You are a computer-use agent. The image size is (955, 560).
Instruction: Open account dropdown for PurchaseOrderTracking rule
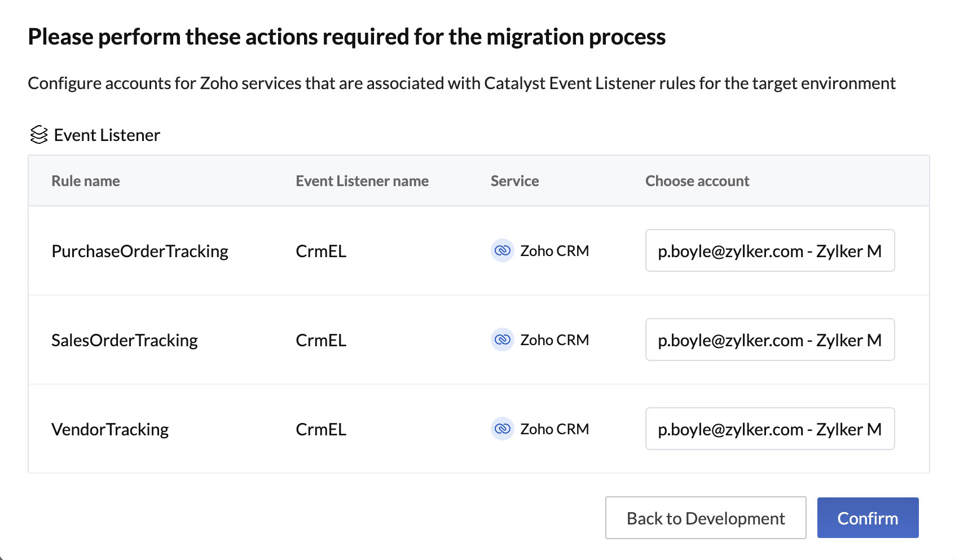click(x=769, y=250)
